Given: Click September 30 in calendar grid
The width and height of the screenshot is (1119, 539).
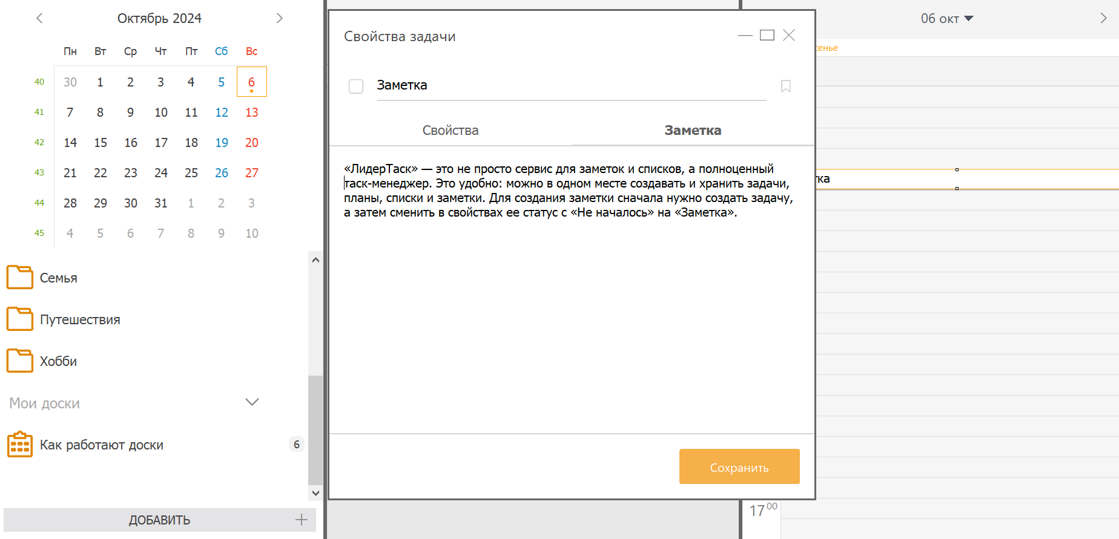Looking at the screenshot, I should 70,82.
